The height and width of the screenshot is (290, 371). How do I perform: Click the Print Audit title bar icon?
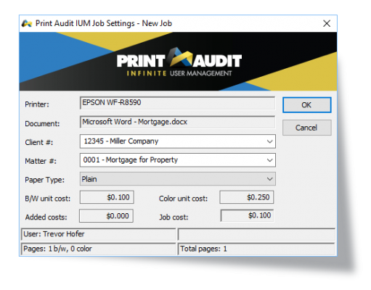pyautogui.click(x=27, y=24)
